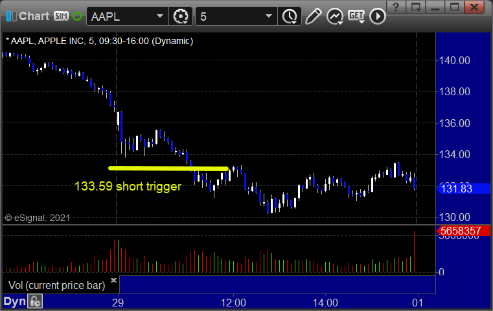493x311 pixels.
Task: Click the tallest red volume bar at right
Action: pyautogui.click(x=415, y=251)
